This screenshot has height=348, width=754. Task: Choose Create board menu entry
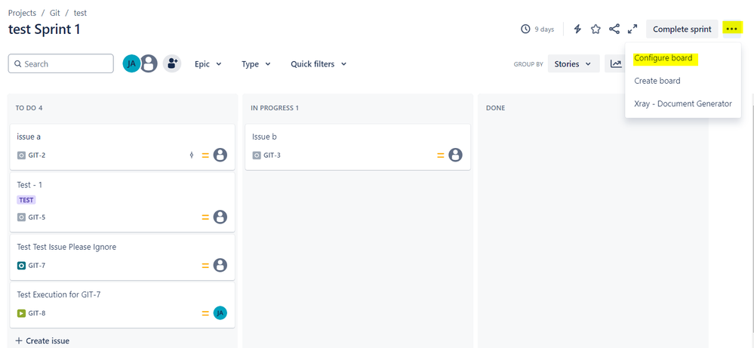coord(657,81)
